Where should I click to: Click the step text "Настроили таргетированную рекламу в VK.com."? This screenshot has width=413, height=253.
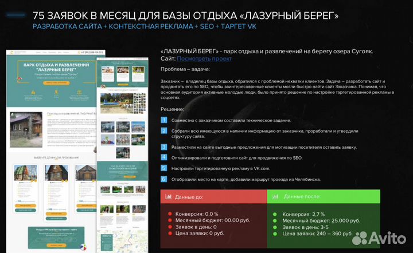[x=221, y=168]
